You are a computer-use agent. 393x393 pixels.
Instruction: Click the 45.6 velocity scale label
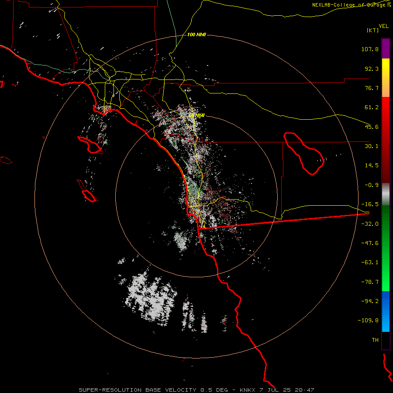click(x=372, y=127)
